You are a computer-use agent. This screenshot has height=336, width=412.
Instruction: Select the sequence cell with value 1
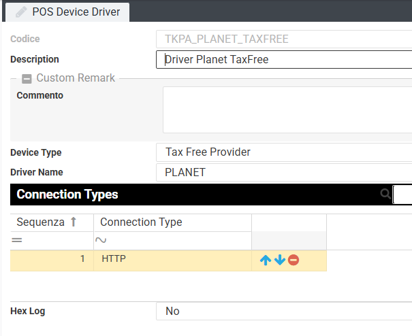point(52,260)
